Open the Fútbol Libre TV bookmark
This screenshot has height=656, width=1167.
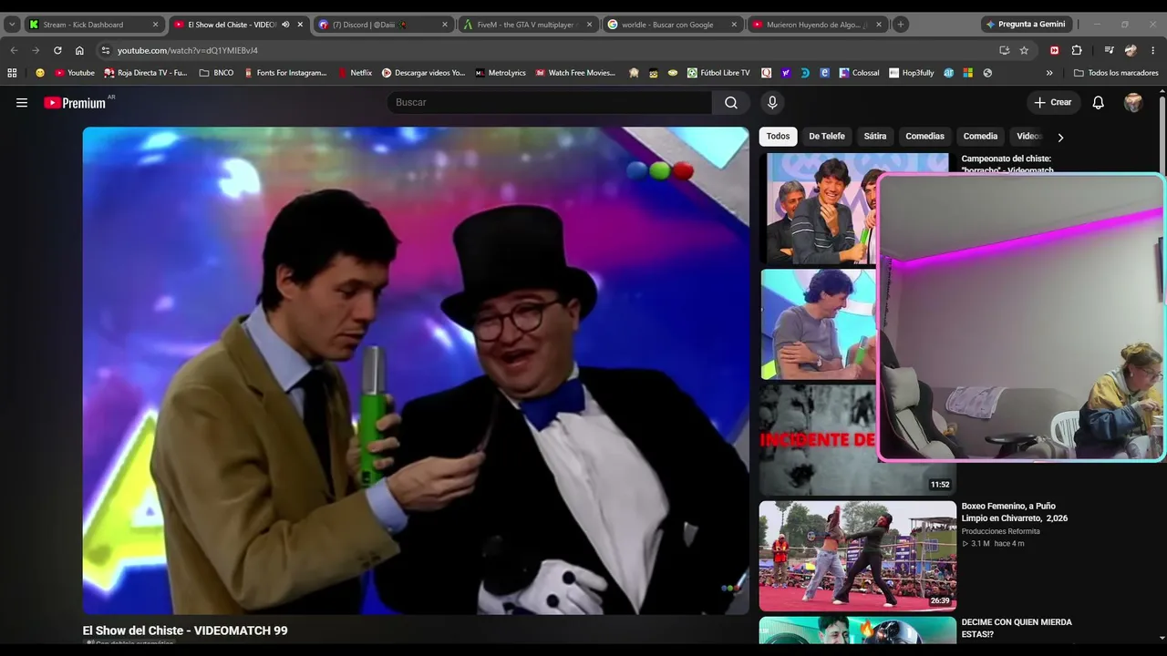718,73
